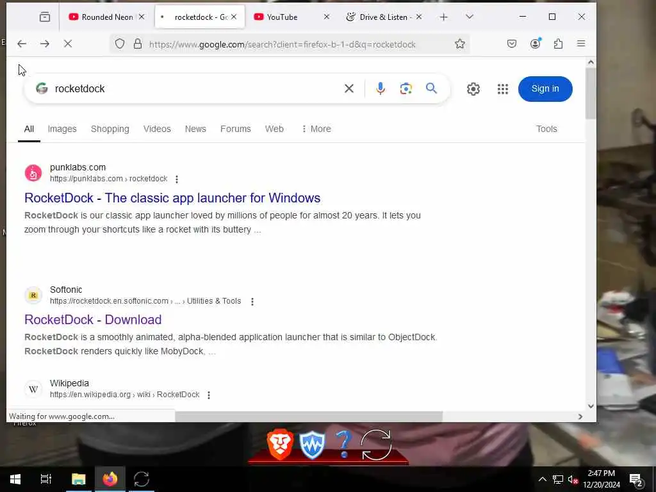Open tracking protection shield icon
This screenshot has height=492, width=656.
120,44
